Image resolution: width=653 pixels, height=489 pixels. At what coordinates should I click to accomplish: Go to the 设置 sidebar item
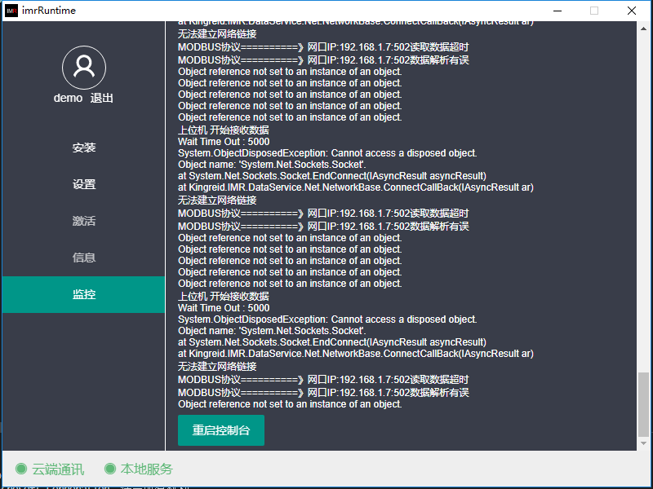point(84,184)
